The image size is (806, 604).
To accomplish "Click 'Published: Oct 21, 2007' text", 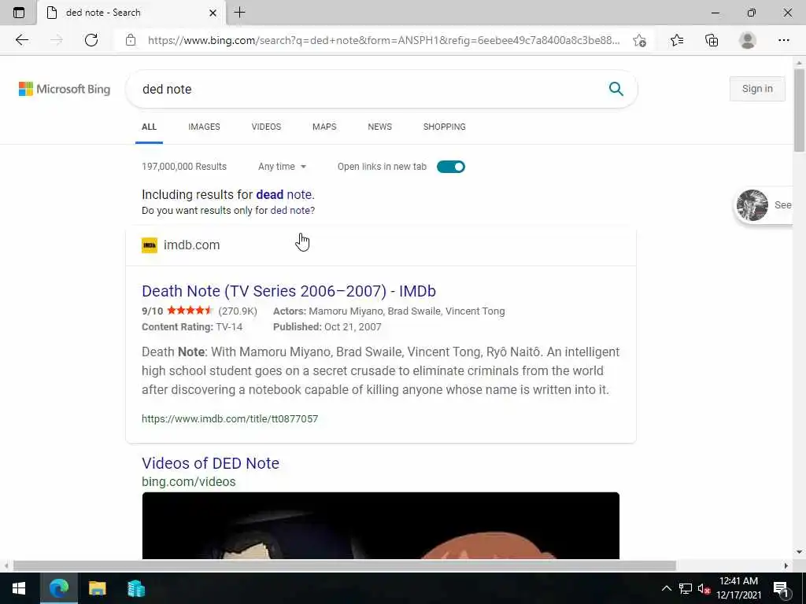I will pyautogui.click(x=327, y=327).
